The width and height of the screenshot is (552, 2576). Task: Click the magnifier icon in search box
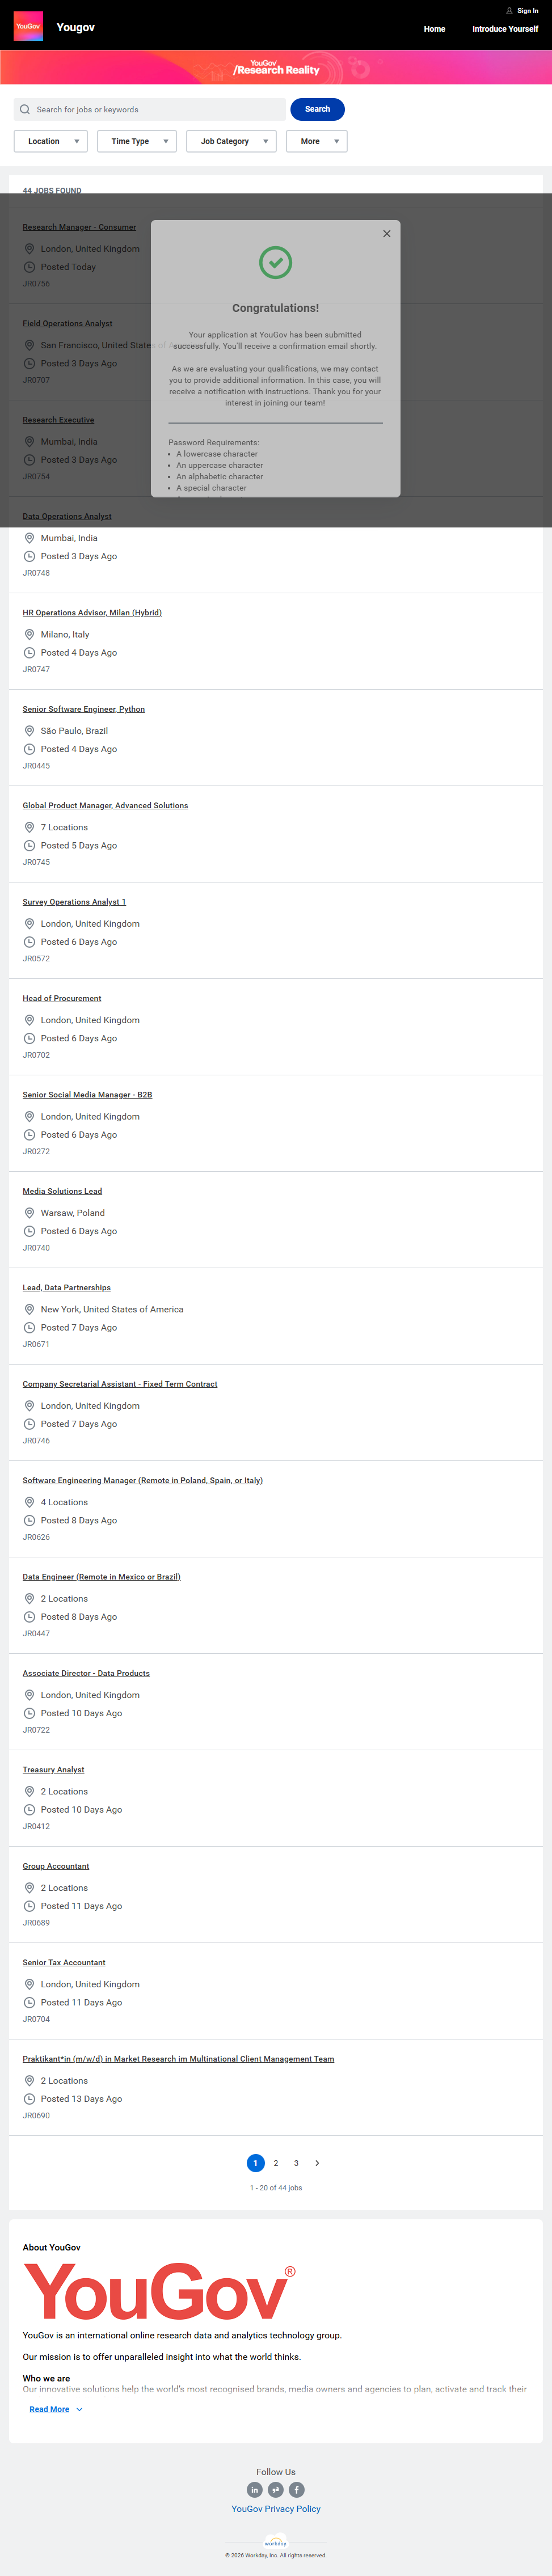coord(25,110)
